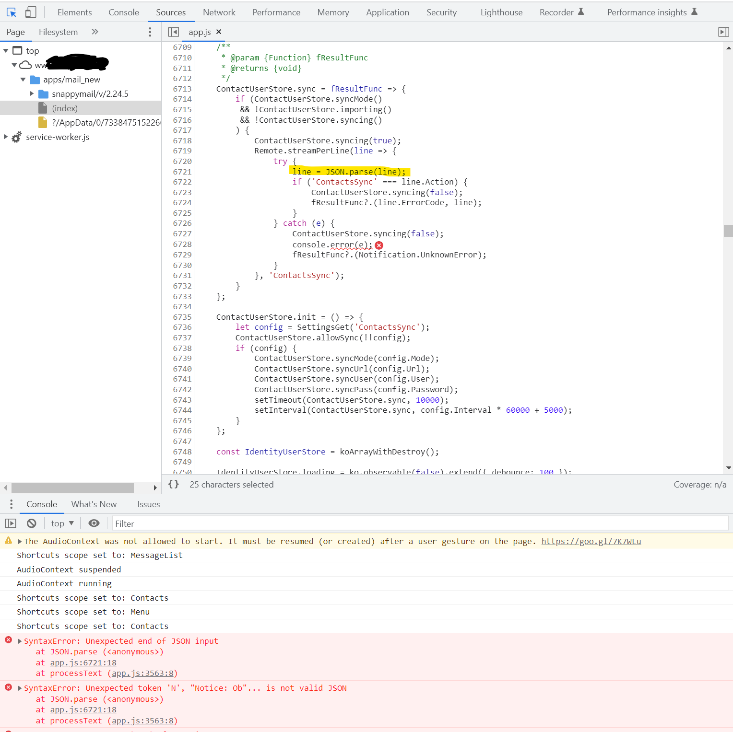Collapse the snappymail/v/2.24.5 folder
The width and height of the screenshot is (733, 732).
tap(32, 93)
